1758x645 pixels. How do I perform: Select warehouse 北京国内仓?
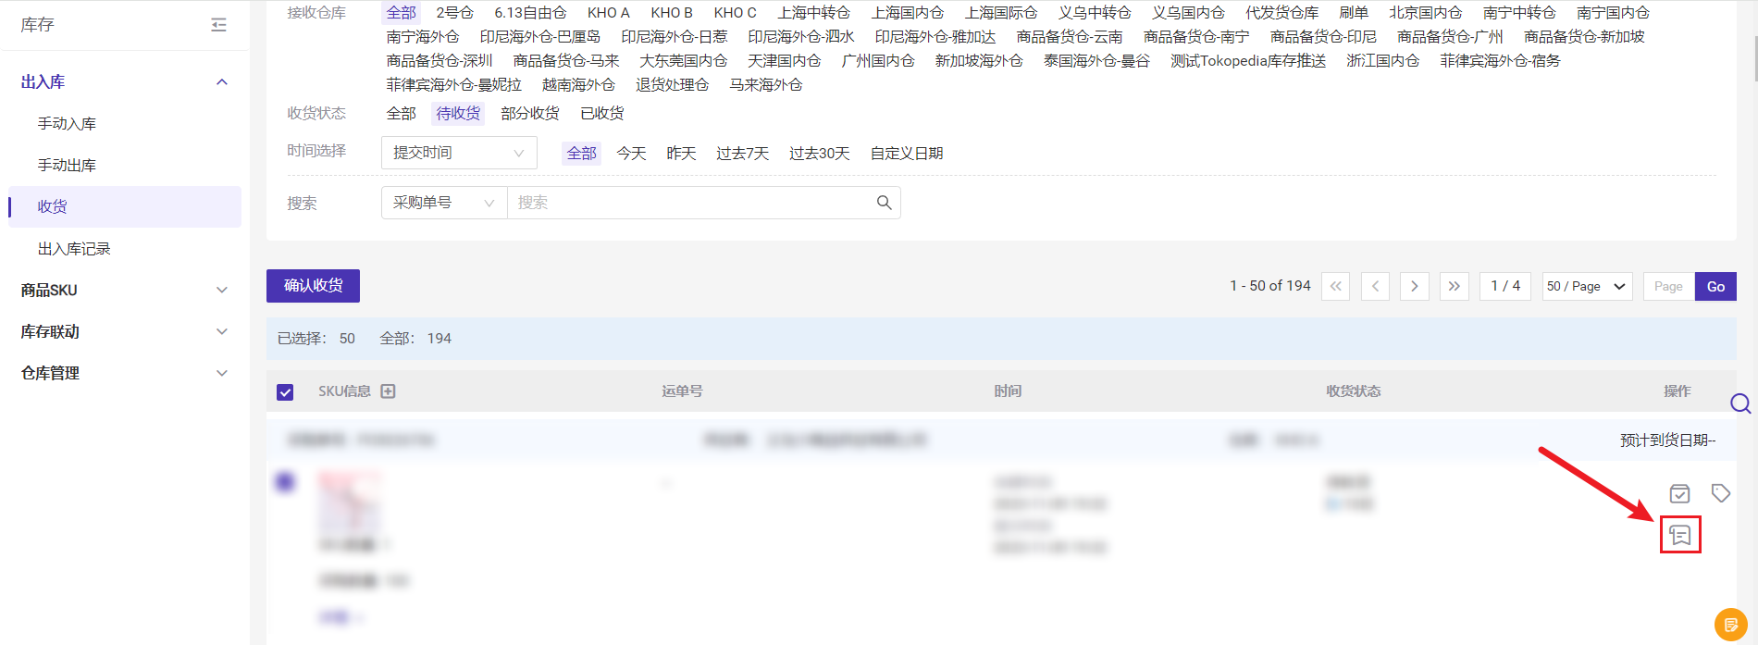(1425, 12)
